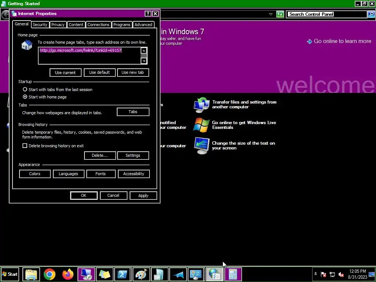
Task: Open Control Panel taskbar icon
Action: click(x=196, y=274)
